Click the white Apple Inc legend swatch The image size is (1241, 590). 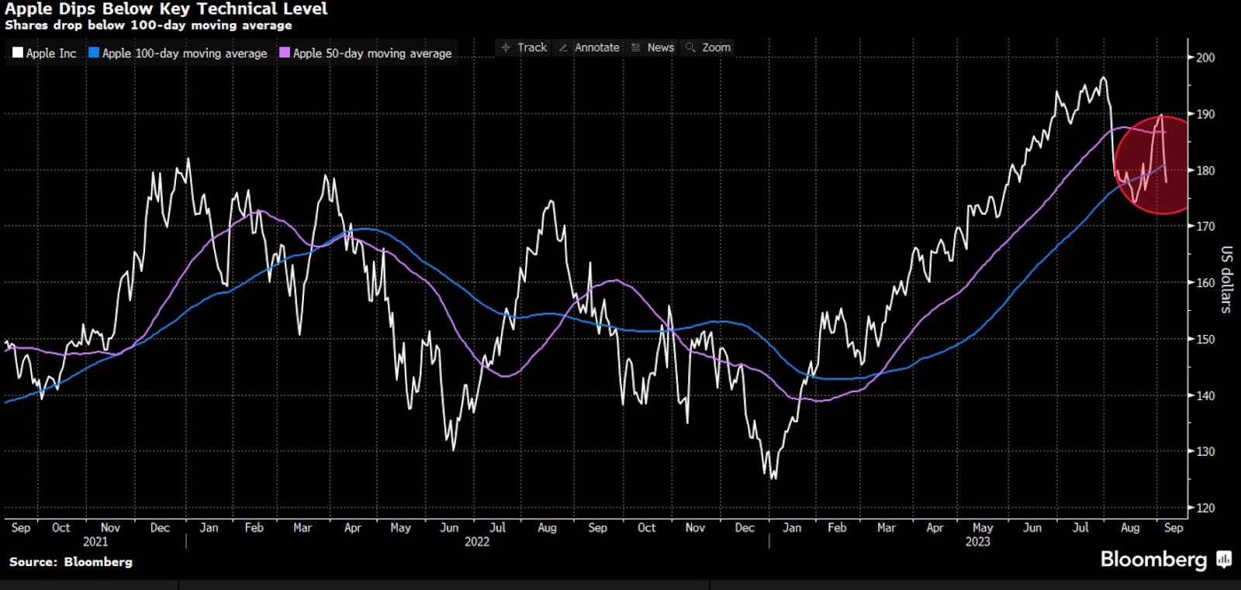click(x=17, y=53)
